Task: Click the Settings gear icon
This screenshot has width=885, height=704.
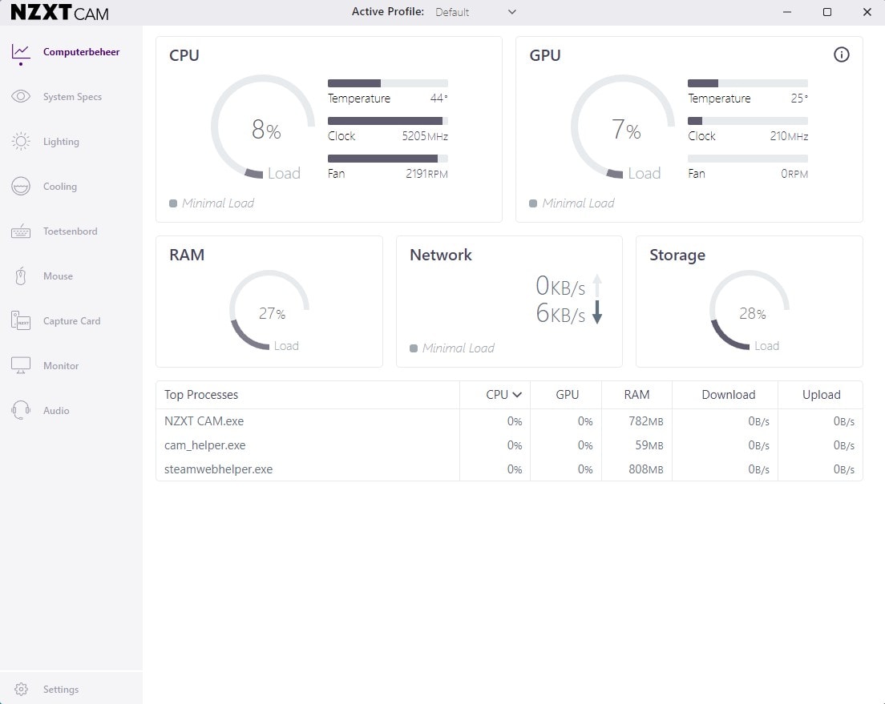Action: coord(21,690)
